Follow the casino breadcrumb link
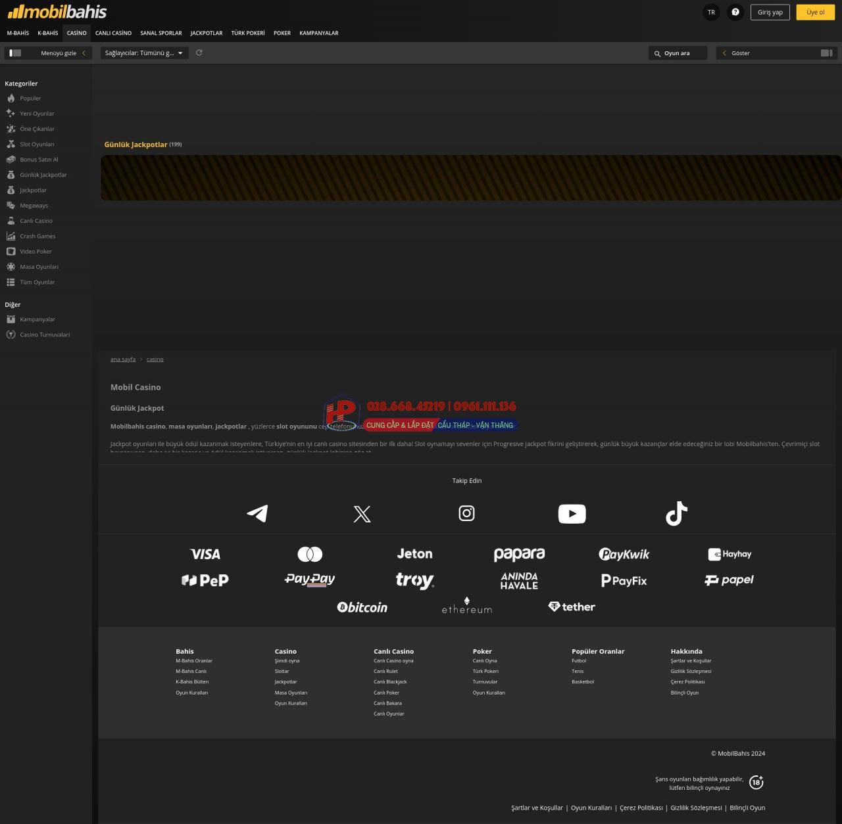Image resolution: width=842 pixels, height=824 pixels. tap(155, 359)
